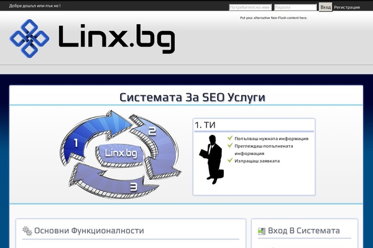Click the Linx.bg center badge in the diagram
The image size is (373, 248).
point(121,153)
